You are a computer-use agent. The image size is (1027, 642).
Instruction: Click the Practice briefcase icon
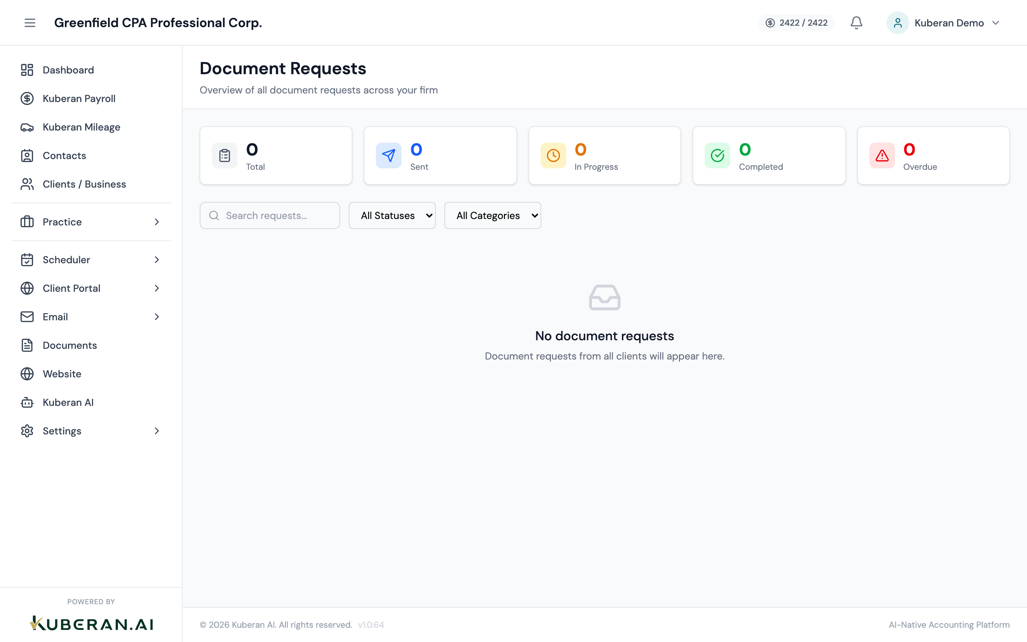click(27, 221)
